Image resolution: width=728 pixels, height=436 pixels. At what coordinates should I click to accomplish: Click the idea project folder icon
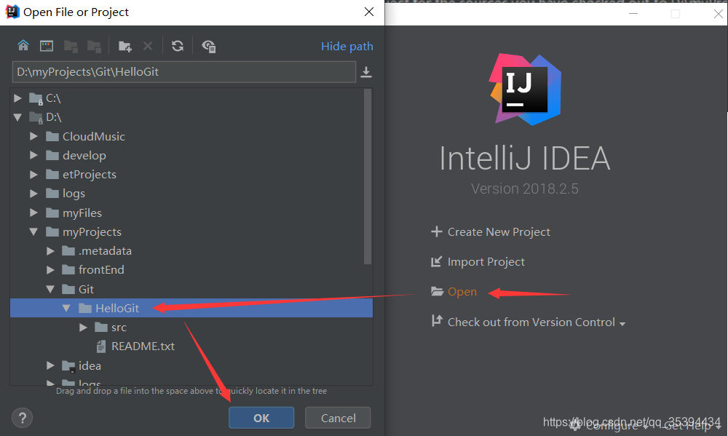(68, 366)
